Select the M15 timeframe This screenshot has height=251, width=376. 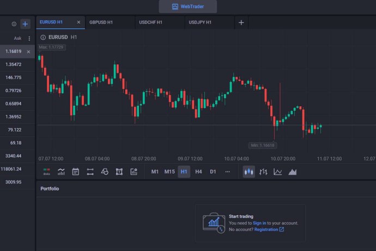pos(169,172)
